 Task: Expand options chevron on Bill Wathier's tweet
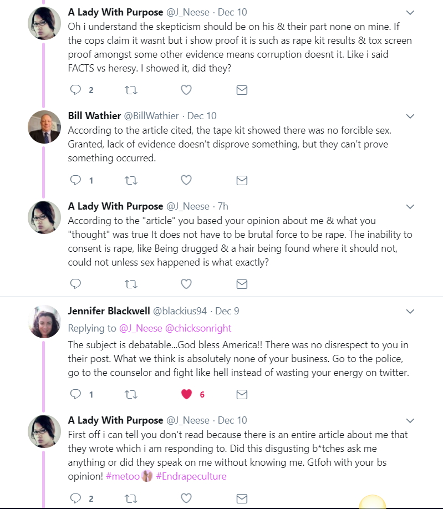click(x=410, y=116)
